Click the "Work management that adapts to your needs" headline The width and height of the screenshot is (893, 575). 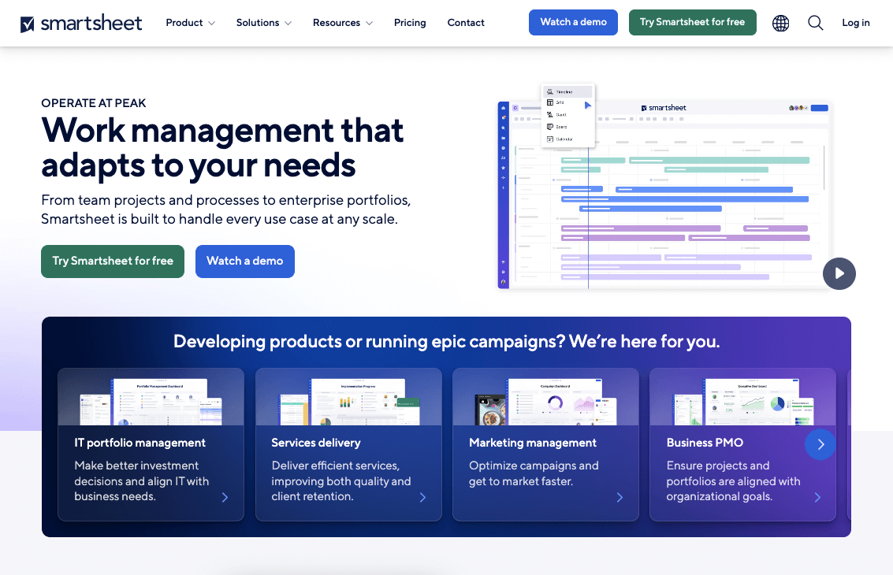223,148
